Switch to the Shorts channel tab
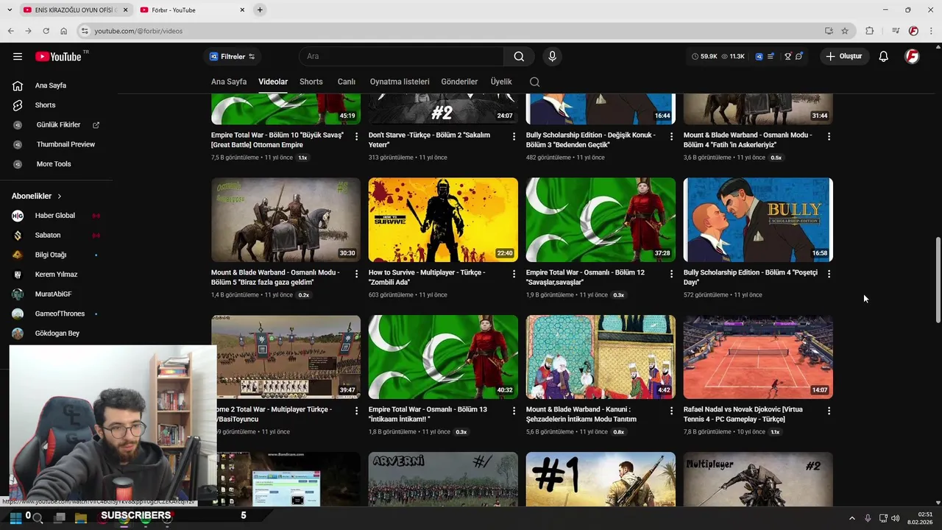942x530 pixels. [311, 82]
